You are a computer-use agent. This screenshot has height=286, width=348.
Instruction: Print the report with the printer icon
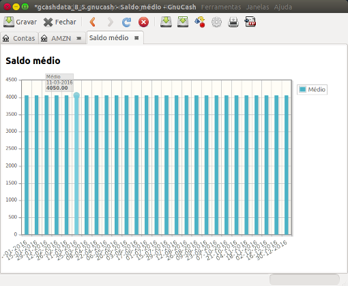(x=233, y=22)
